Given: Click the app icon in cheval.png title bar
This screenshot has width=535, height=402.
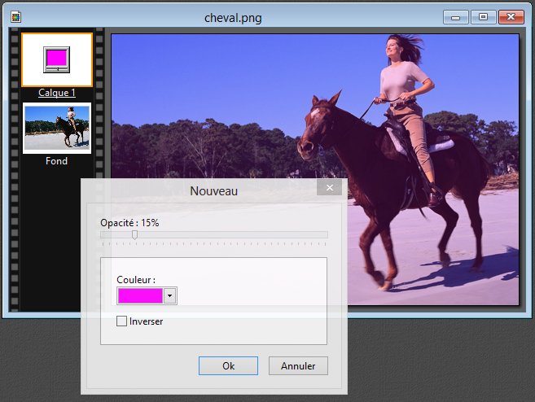Looking at the screenshot, I should point(16,16).
